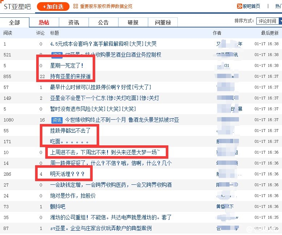This screenshot has width=282, height=235.
Task: Open the 资讯 tab
Action: [x=74, y=22]
